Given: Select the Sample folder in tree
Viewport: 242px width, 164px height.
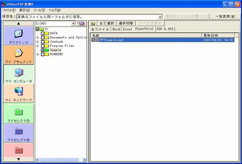Looking at the screenshot, I should pyautogui.click(x=55, y=50).
